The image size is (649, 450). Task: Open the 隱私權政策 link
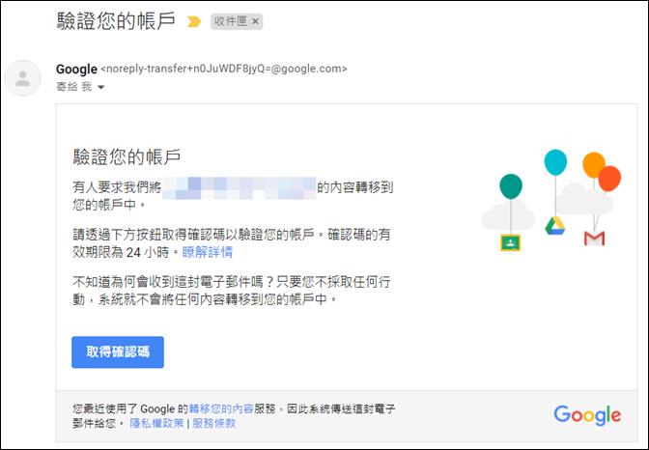click(156, 423)
